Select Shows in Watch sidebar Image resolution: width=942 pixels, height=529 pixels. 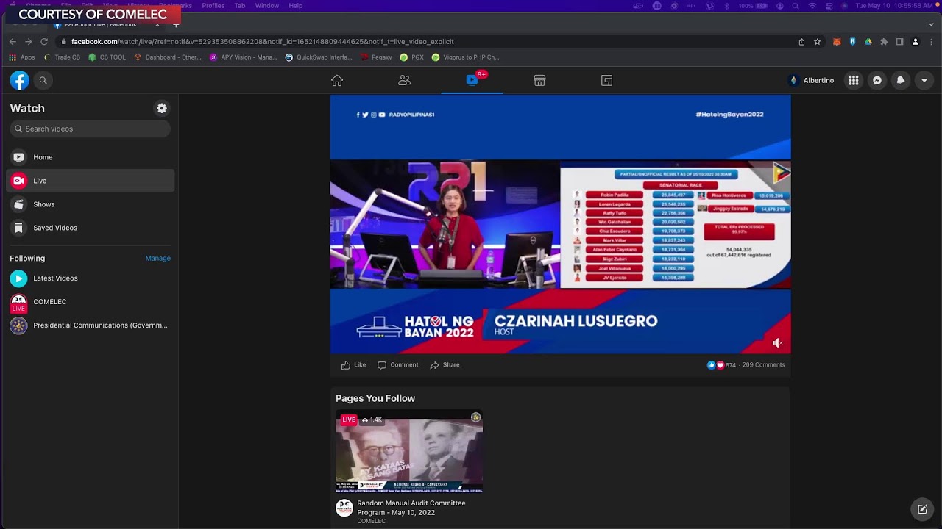(91, 204)
